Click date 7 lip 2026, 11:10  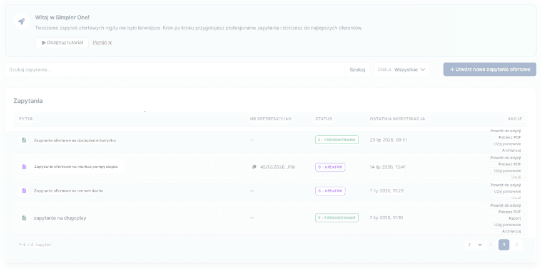point(386,218)
